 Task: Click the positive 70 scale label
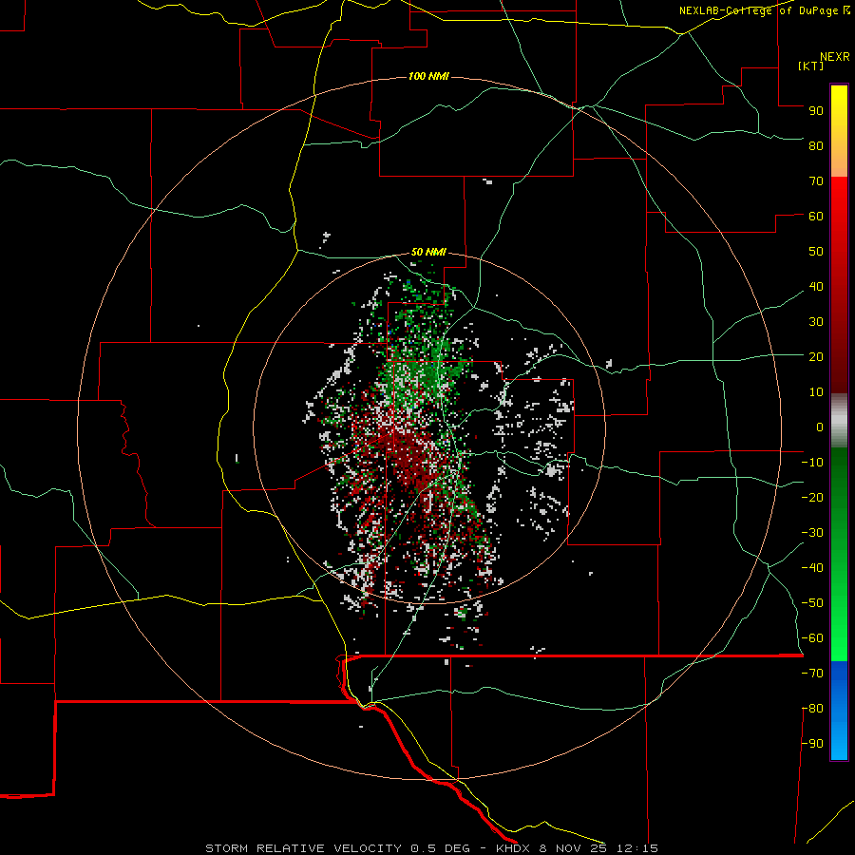[816, 181]
